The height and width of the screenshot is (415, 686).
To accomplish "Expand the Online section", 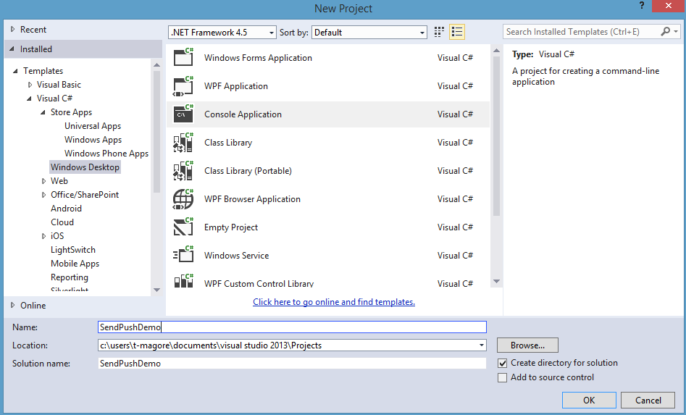I will click(13, 305).
